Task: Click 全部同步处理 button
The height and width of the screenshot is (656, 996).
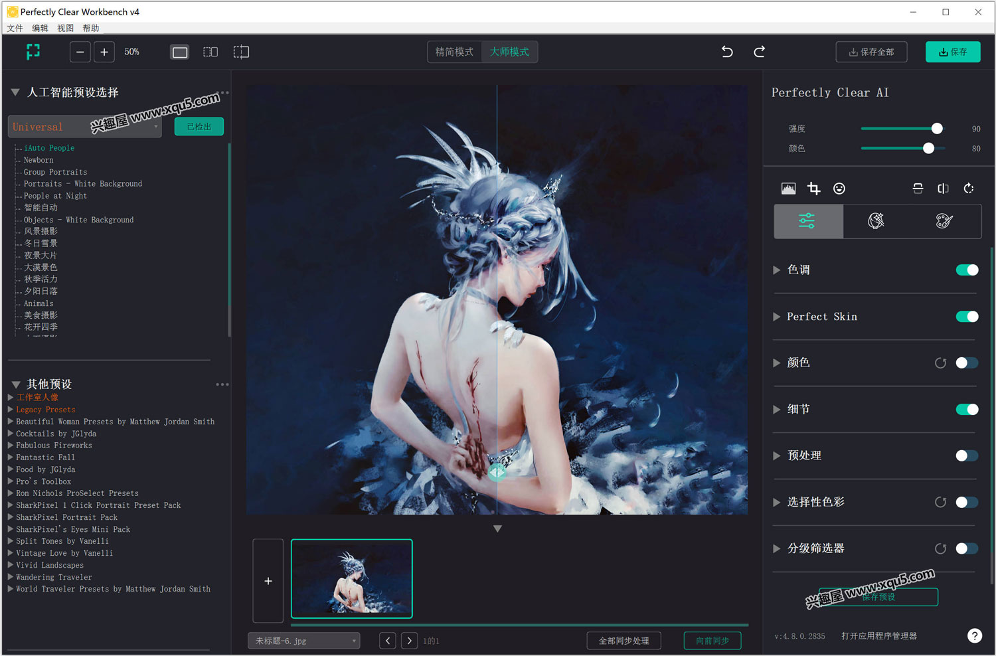Action: [x=624, y=641]
